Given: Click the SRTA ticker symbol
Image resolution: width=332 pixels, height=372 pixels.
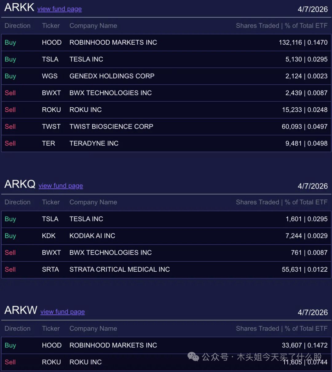Looking at the screenshot, I should [x=50, y=269].
